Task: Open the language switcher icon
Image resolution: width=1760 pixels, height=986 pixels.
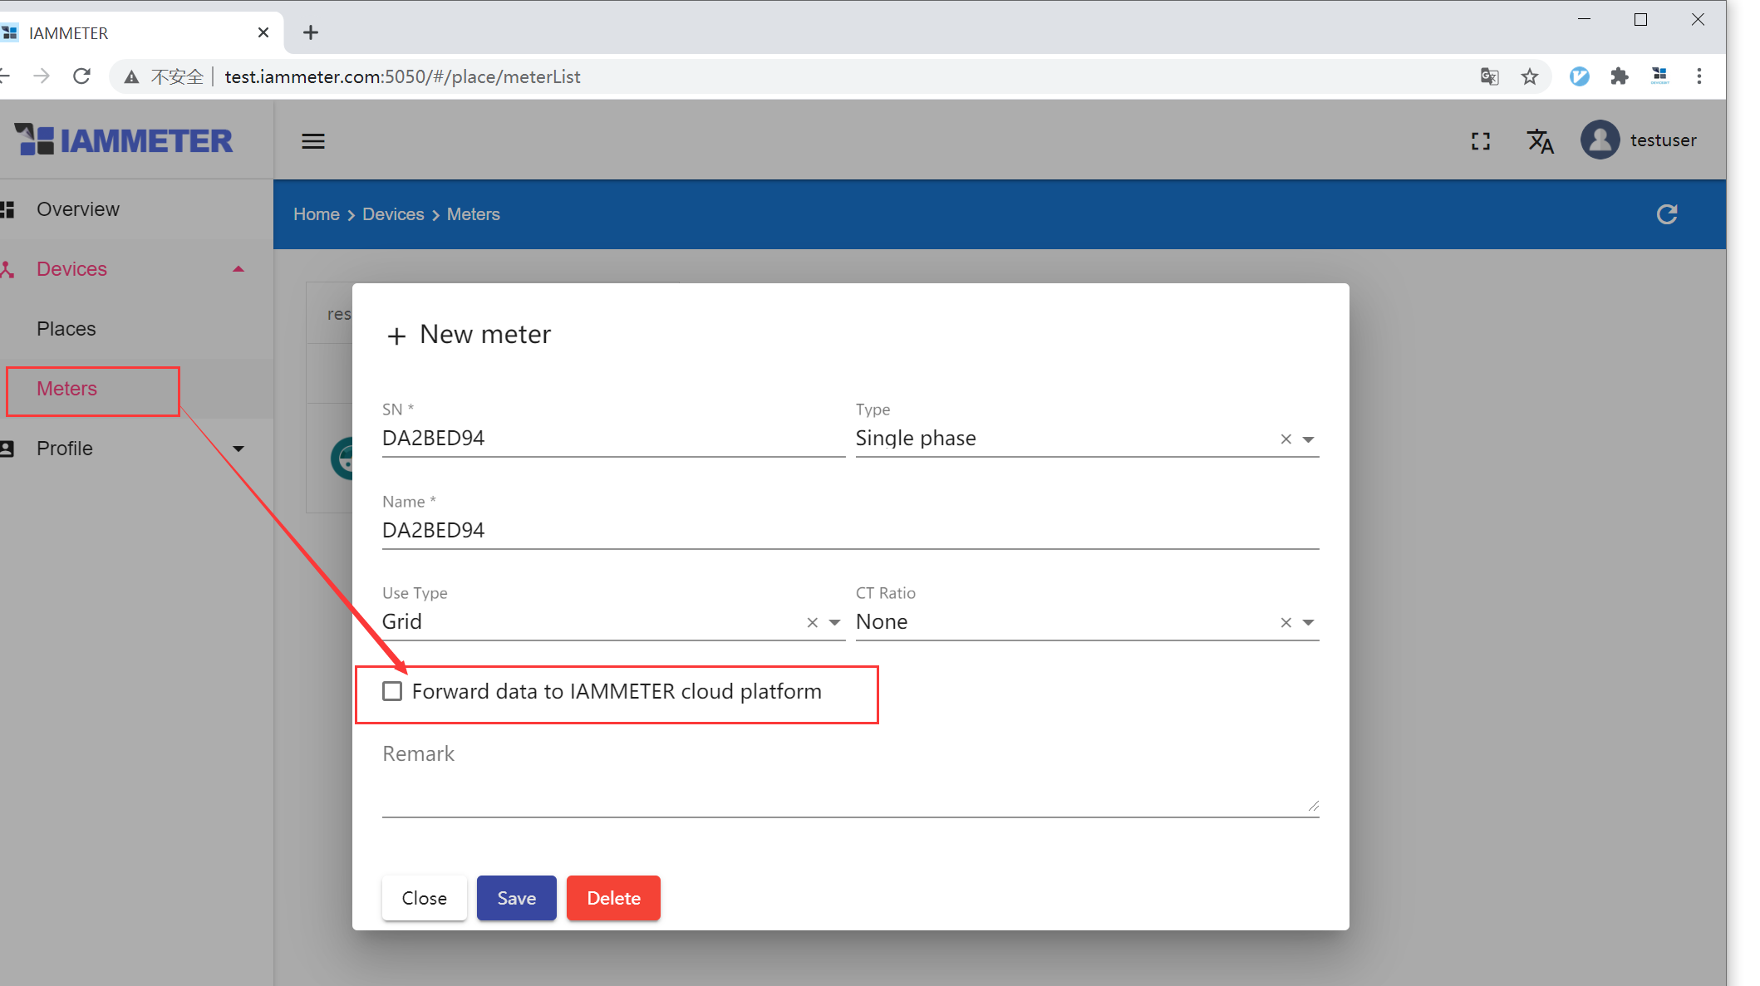Action: click(1540, 140)
